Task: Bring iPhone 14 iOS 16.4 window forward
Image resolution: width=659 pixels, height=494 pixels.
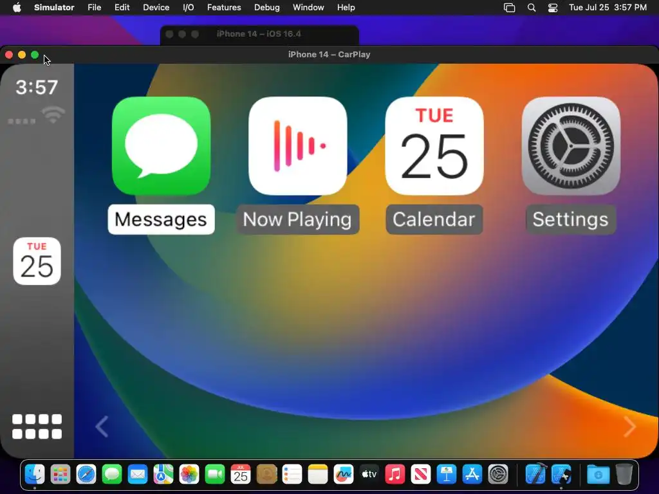Action: [259, 34]
